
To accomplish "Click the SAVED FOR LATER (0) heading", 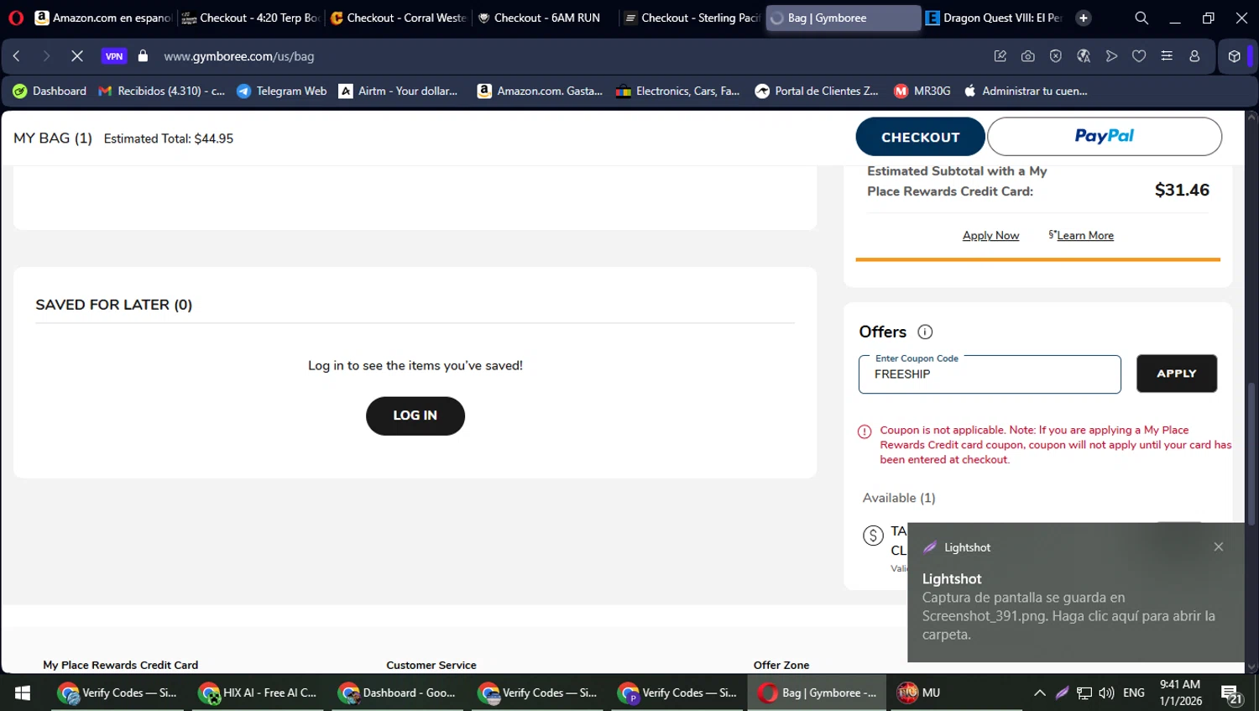I will [x=113, y=305].
